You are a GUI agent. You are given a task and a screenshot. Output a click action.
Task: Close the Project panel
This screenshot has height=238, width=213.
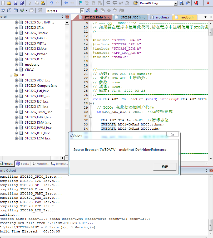pos(67,17)
